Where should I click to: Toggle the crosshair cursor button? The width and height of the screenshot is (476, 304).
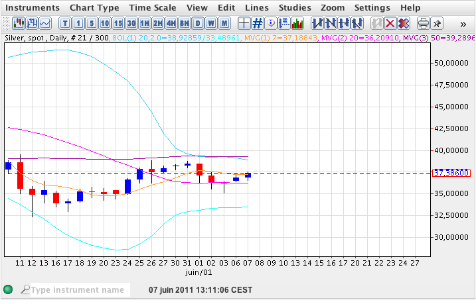pyautogui.click(x=244, y=23)
